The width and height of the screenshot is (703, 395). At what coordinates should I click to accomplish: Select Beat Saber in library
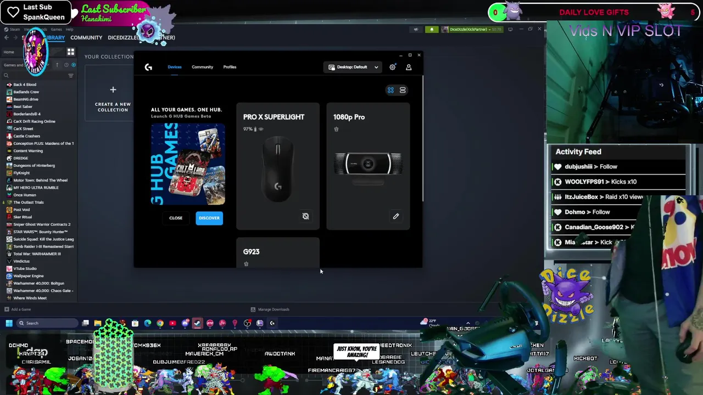[23, 106]
